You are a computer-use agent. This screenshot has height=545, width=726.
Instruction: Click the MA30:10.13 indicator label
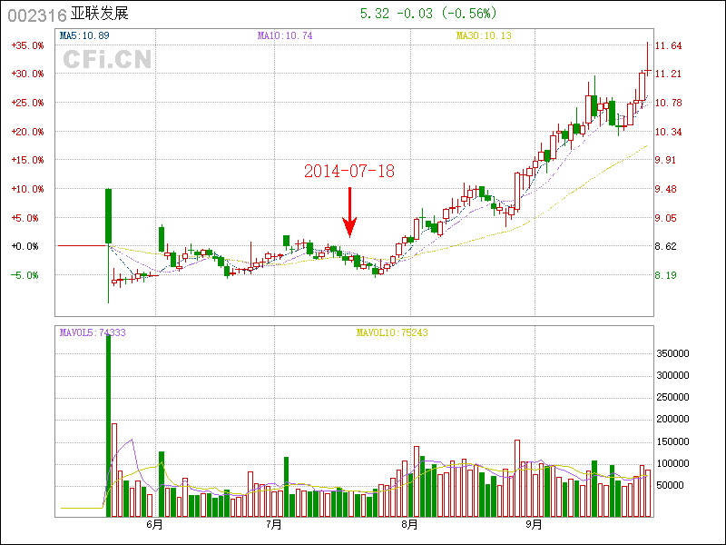coord(484,35)
